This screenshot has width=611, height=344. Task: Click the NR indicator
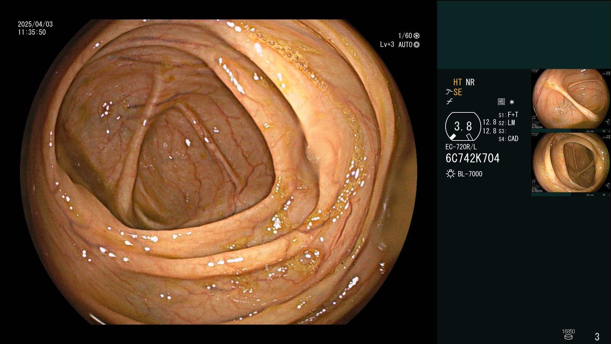coord(470,82)
